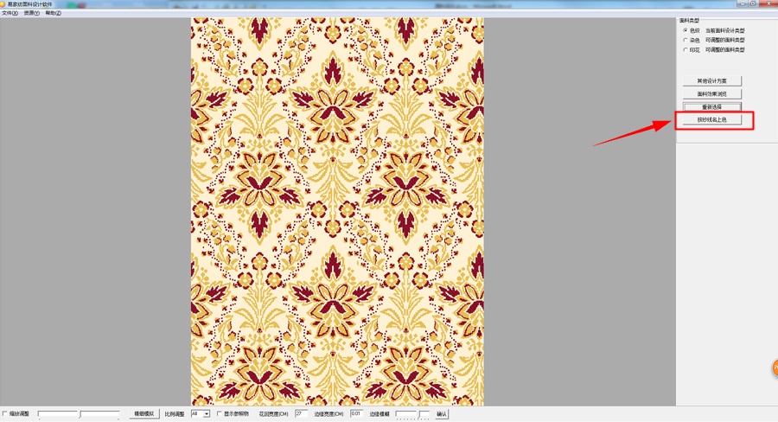
Task: Click the 边缝模糊 slider
Action: coord(412,414)
